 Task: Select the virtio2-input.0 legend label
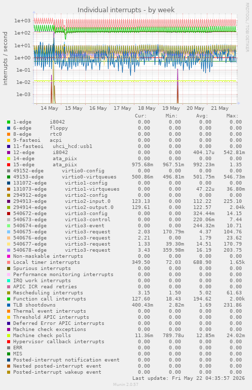pyautogui.click(x=88, y=201)
